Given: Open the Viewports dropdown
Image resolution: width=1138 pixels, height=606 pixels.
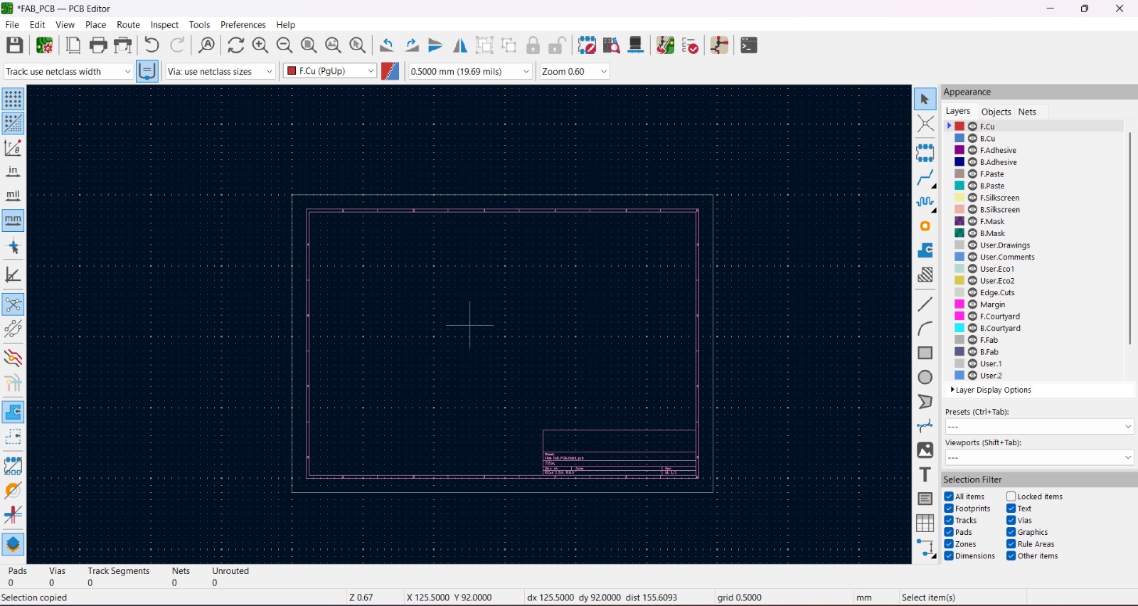Looking at the screenshot, I should click(x=1039, y=458).
